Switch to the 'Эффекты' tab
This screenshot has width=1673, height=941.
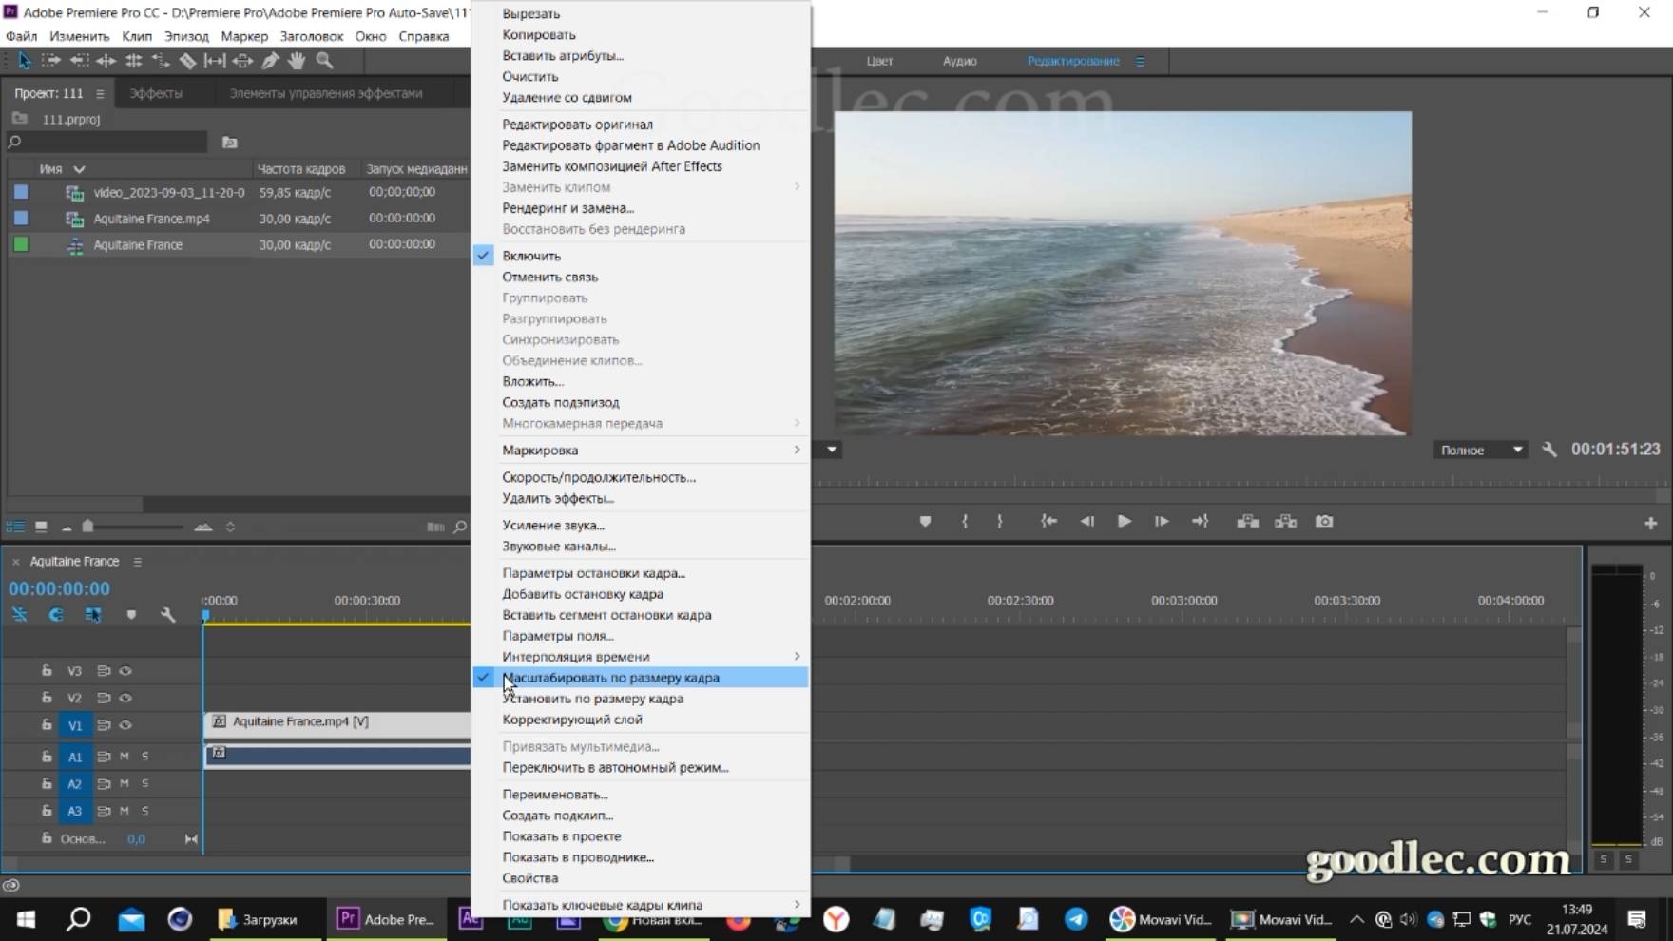pyautogui.click(x=157, y=93)
